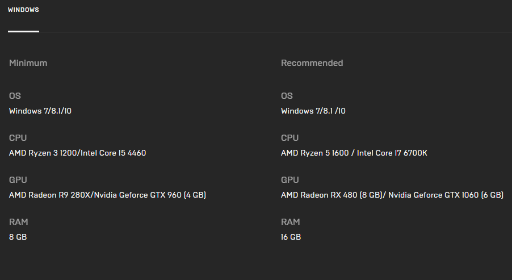Click the 8 GB RAM value

click(x=18, y=237)
